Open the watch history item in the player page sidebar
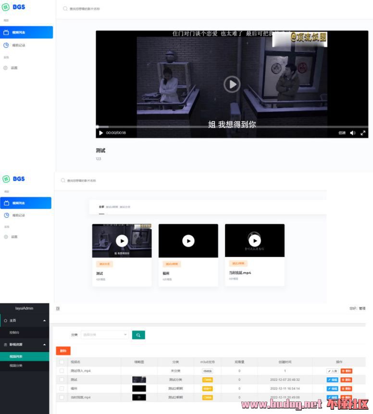 tap(14, 45)
